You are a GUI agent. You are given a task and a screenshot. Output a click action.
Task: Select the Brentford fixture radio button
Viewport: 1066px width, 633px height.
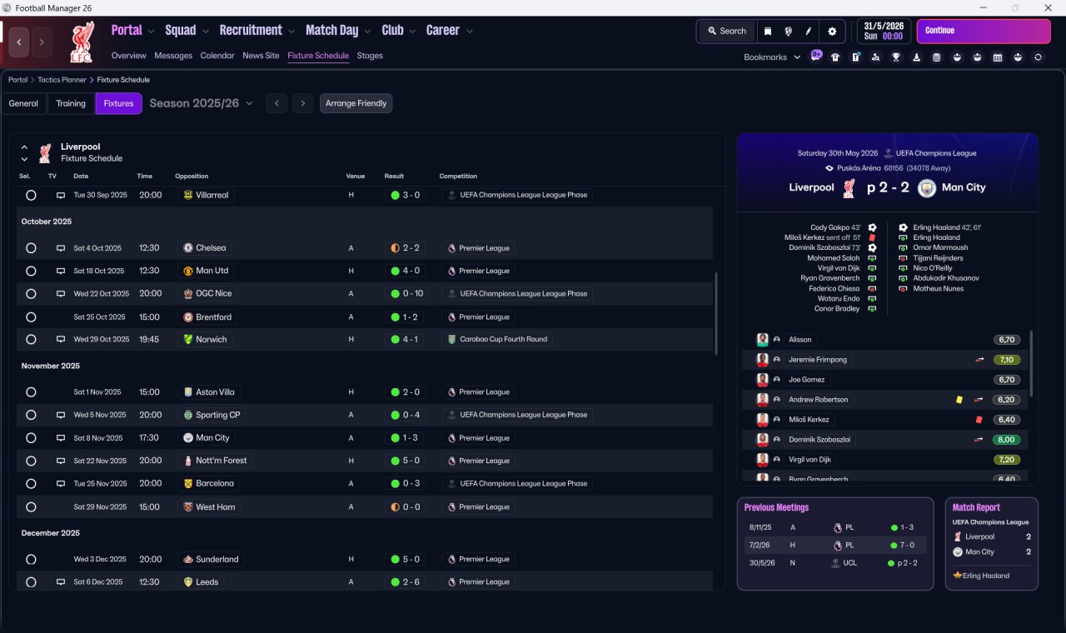(x=31, y=317)
